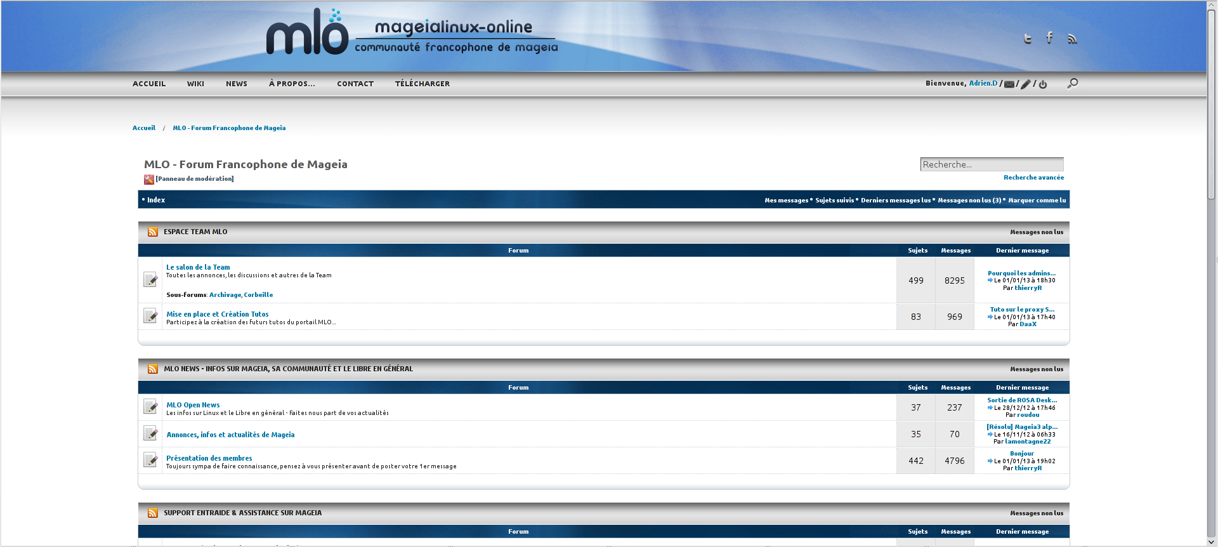
Task: Open the Corbeille sub-forum
Action: (x=258, y=295)
